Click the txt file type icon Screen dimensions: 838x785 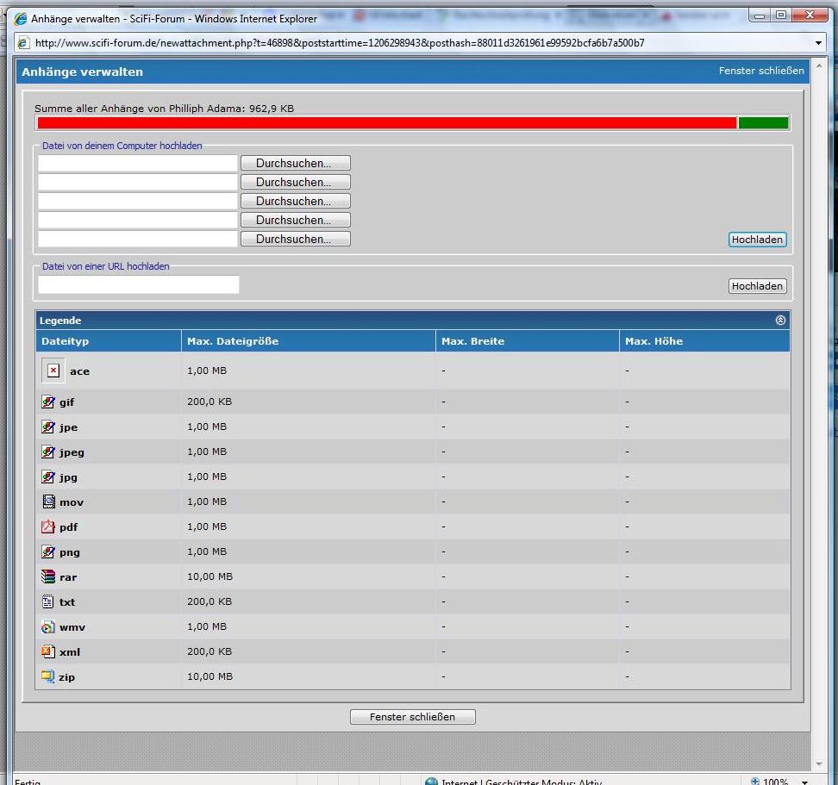48,602
